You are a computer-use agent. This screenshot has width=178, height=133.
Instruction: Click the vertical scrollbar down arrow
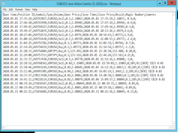point(174,124)
